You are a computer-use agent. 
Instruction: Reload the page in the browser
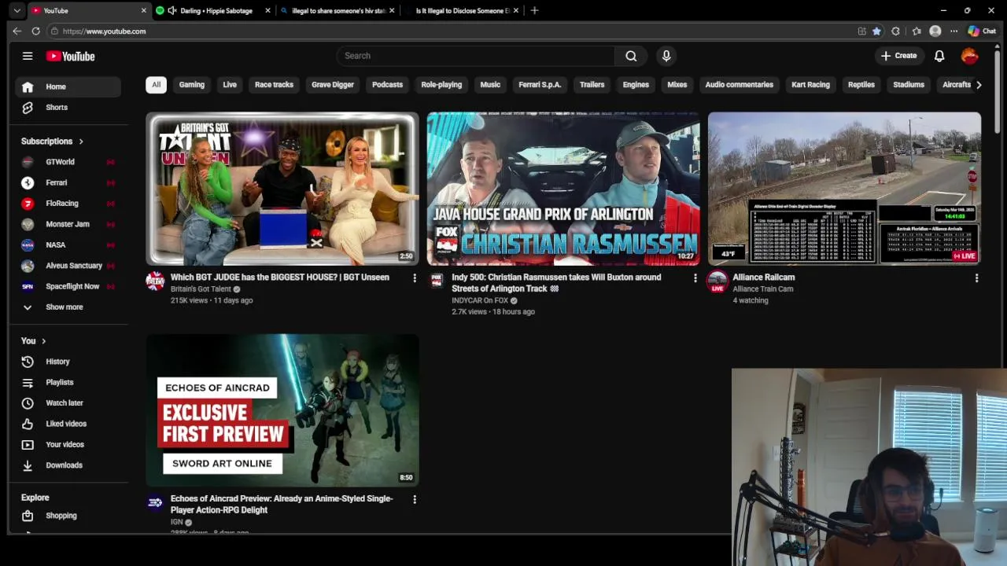[x=35, y=31]
